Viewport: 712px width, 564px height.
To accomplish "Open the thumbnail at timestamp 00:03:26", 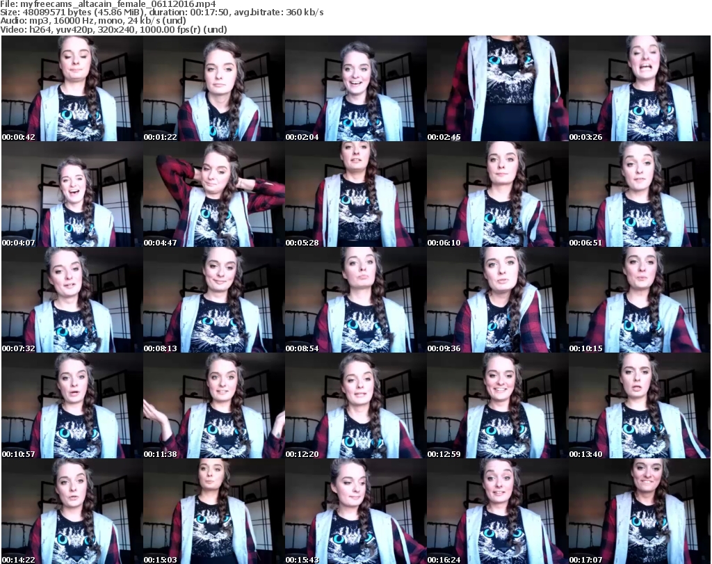I will [640, 88].
